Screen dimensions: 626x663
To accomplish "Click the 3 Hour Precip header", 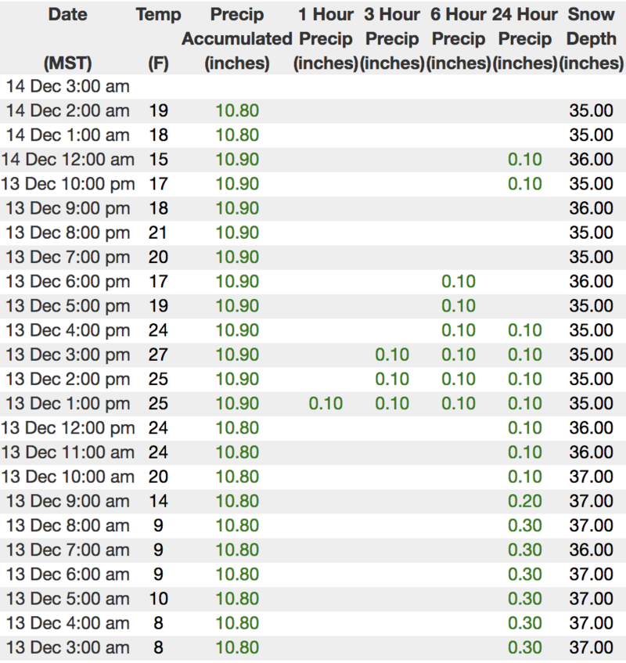I will [392, 38].
